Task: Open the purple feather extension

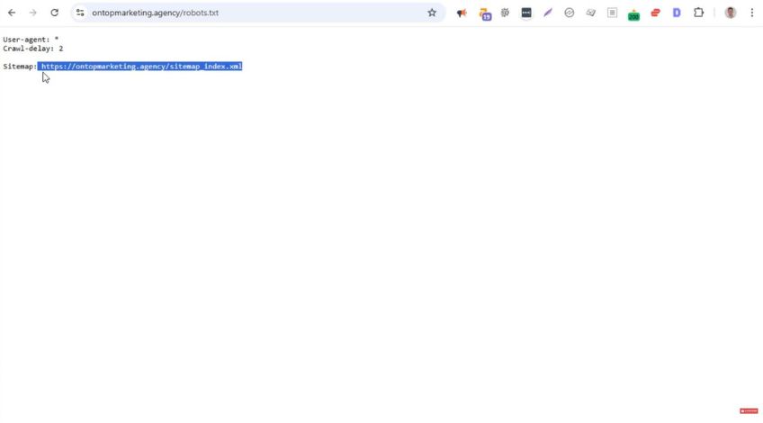Action: [548, 13]
